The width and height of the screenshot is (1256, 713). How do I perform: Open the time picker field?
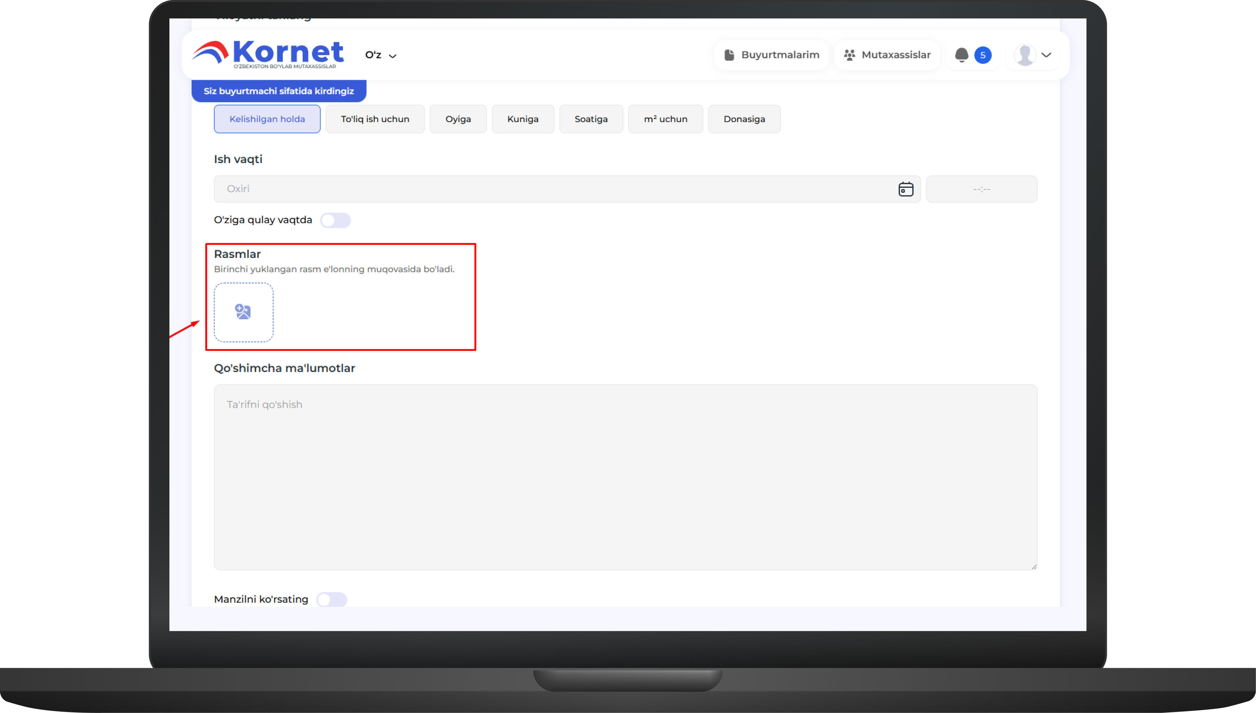pos(981,189)
